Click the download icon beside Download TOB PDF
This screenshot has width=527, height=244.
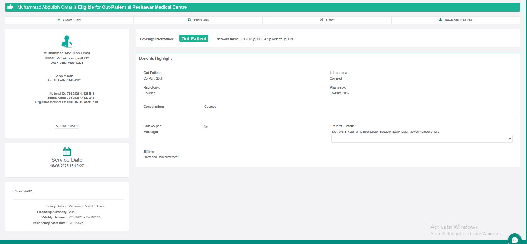click(x=440, y=20)
